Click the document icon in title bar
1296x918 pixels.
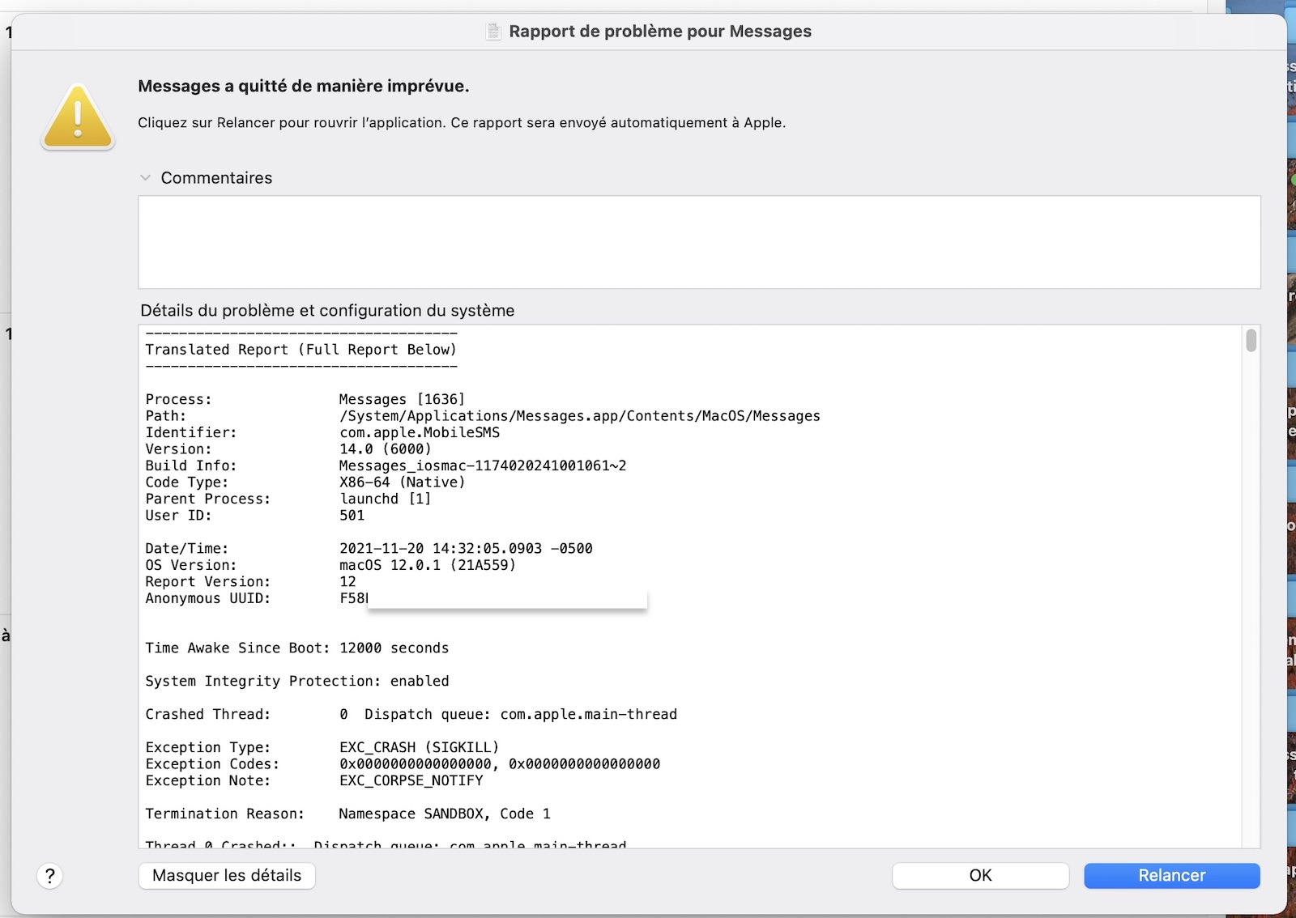[493, 32]
